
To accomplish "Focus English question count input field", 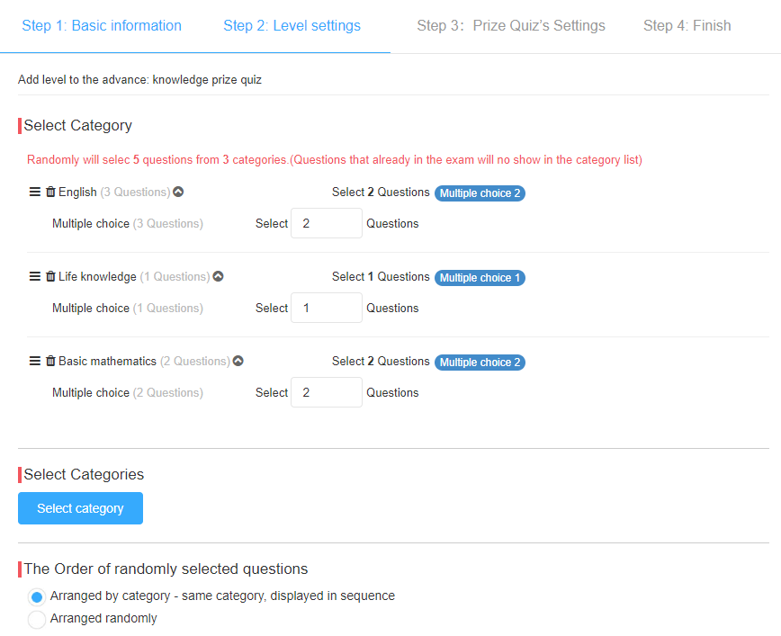I will click(327, 223).
